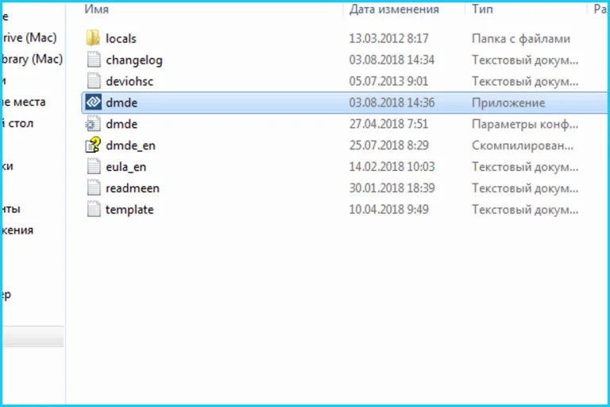Click the Скомпилирован... type cell
Viewport: 610px width, 407px height.
tap(523, 145)
